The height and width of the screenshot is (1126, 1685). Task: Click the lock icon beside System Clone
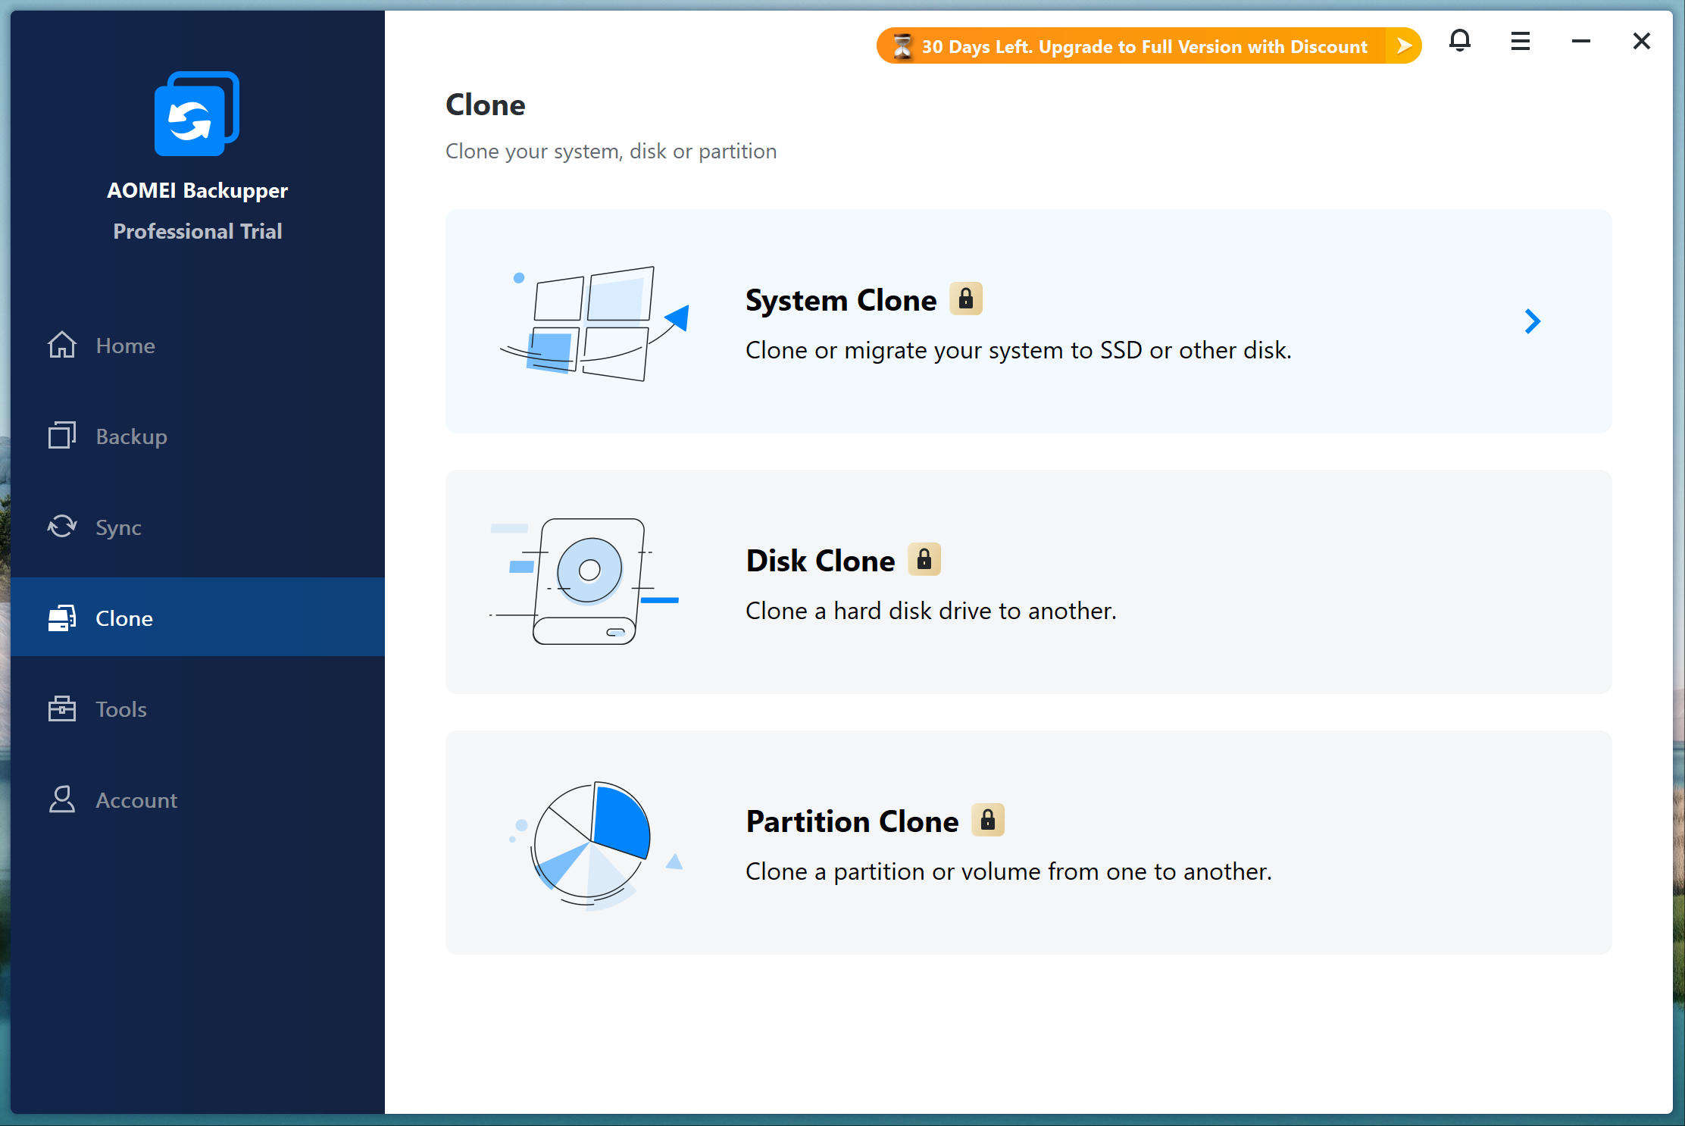click(966, 299)
